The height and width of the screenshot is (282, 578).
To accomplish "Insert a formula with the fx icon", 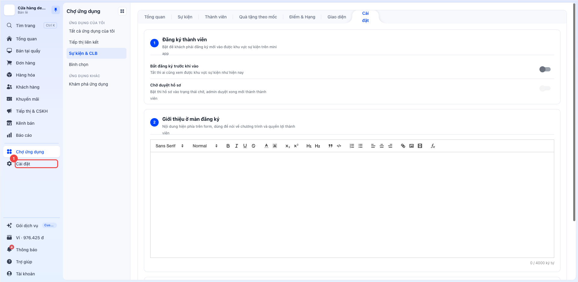I will tap(433, 146).
